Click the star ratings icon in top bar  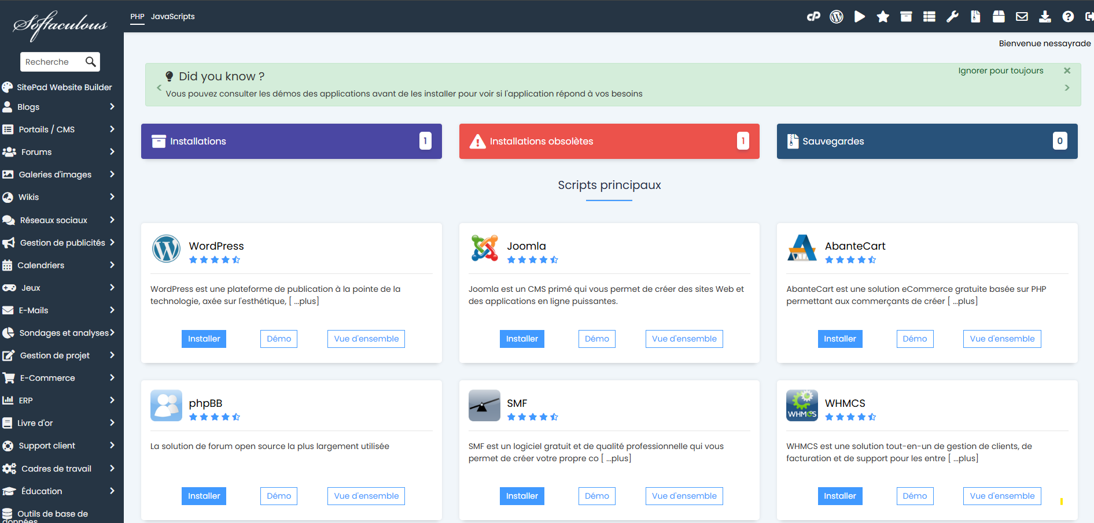883,17
